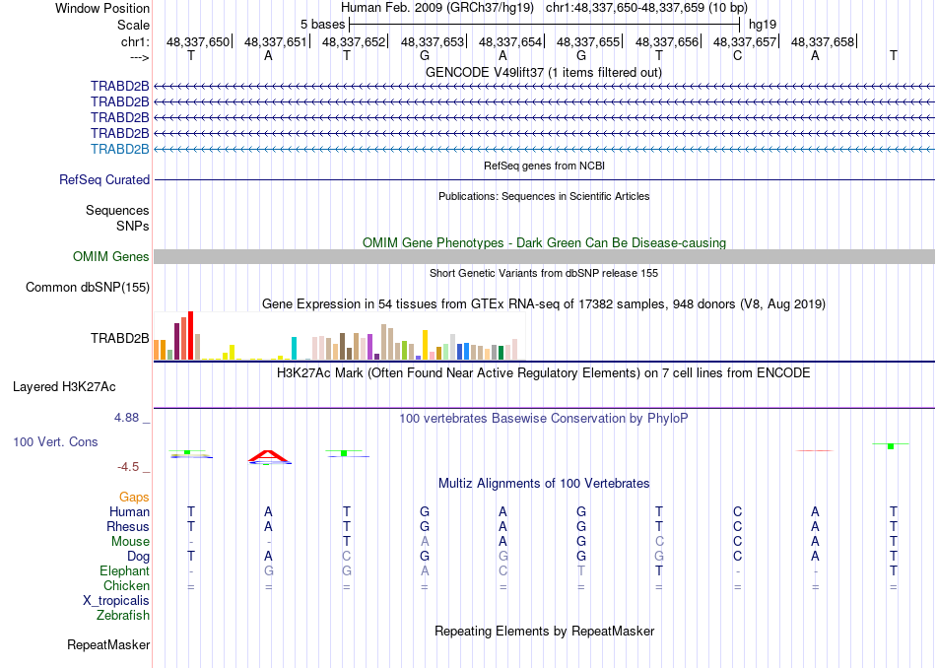Click the cyan bar in GTEx expression chart
Screen dimensions: 936x668
[294, 348]
